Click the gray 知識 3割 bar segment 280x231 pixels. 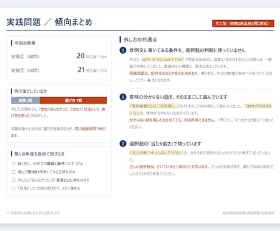(x=26, y=100)
